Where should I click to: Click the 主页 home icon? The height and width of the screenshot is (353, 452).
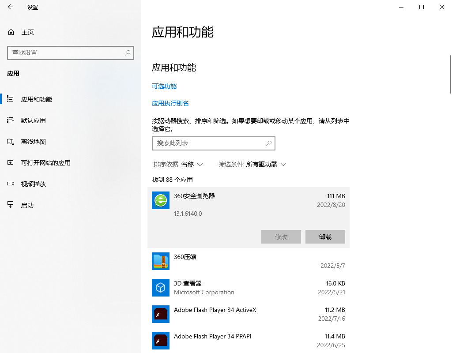coord(11,32)
